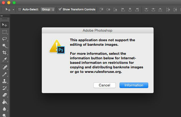This screenshot has height=117, width=181.
Task: Expand the toolbox with double-arrow toggle
Action: pyautogui.click(x=2, y=16)
